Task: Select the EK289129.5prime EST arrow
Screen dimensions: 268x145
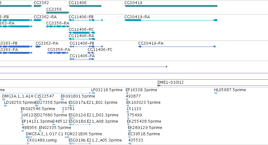Action: tap(129, 131)
